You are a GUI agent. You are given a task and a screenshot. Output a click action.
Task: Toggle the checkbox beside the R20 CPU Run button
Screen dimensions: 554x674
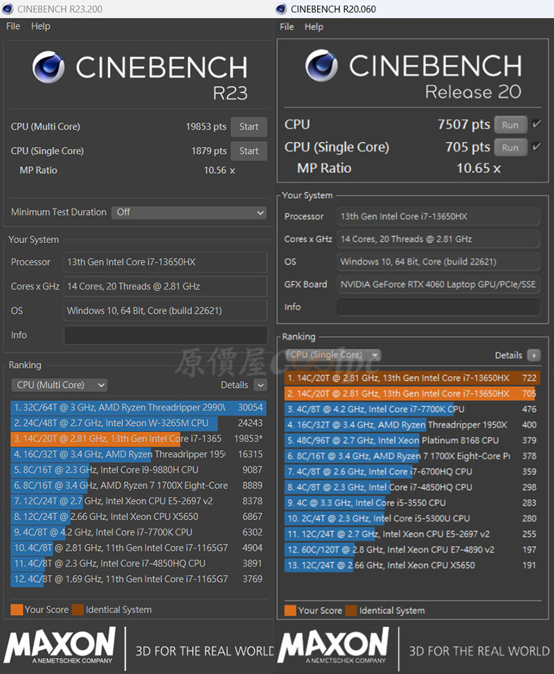[536, 124]
